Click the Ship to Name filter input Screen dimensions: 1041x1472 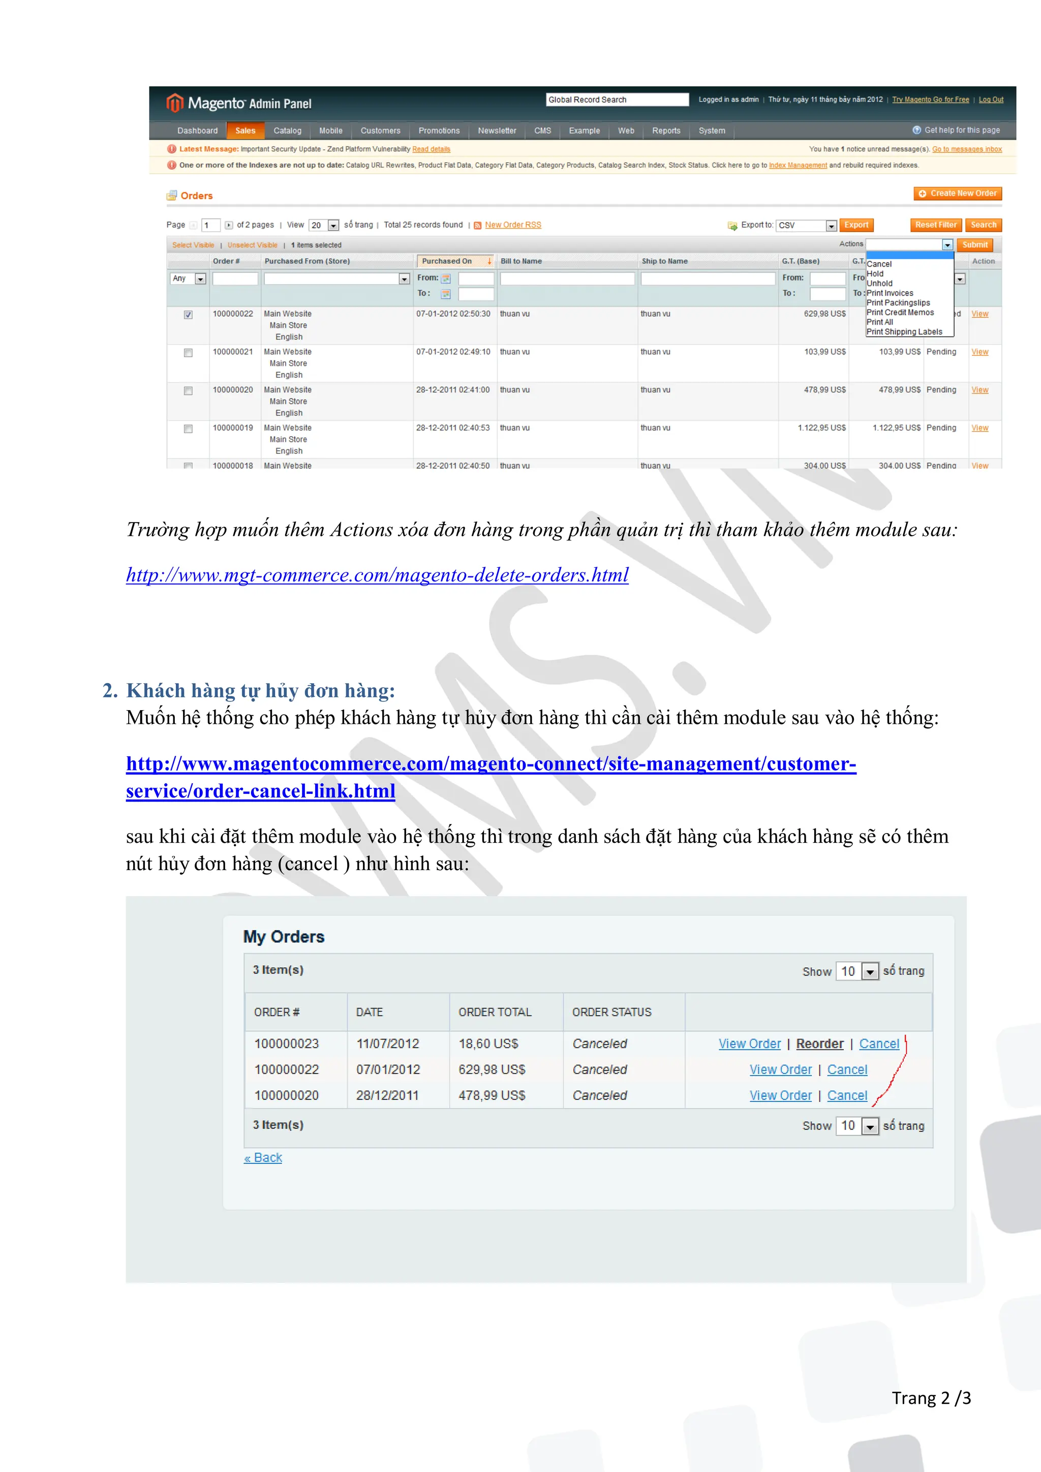tap(708, 279)
